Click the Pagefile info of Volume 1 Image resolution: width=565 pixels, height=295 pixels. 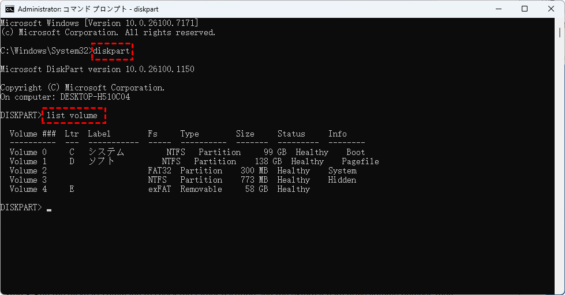click(x=360, y=161)
